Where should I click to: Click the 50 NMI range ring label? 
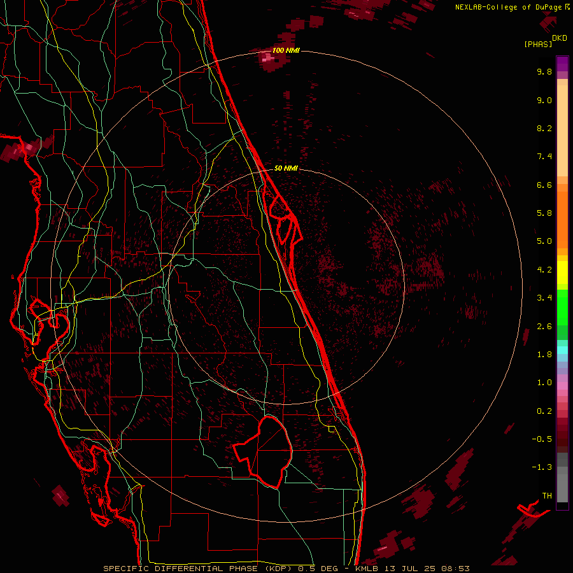[286, 168]
